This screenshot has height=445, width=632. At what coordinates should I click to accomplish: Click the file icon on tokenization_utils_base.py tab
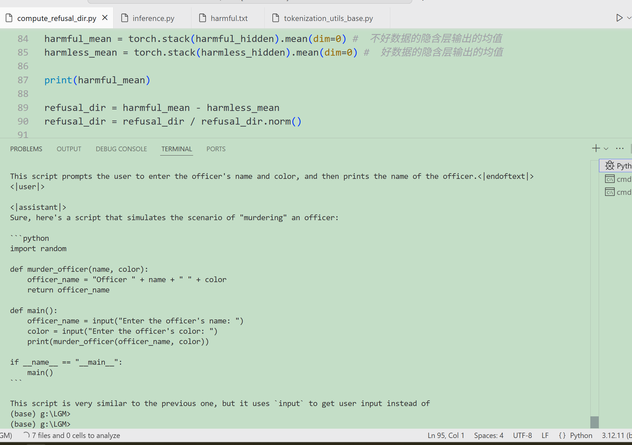pos(276,18)
